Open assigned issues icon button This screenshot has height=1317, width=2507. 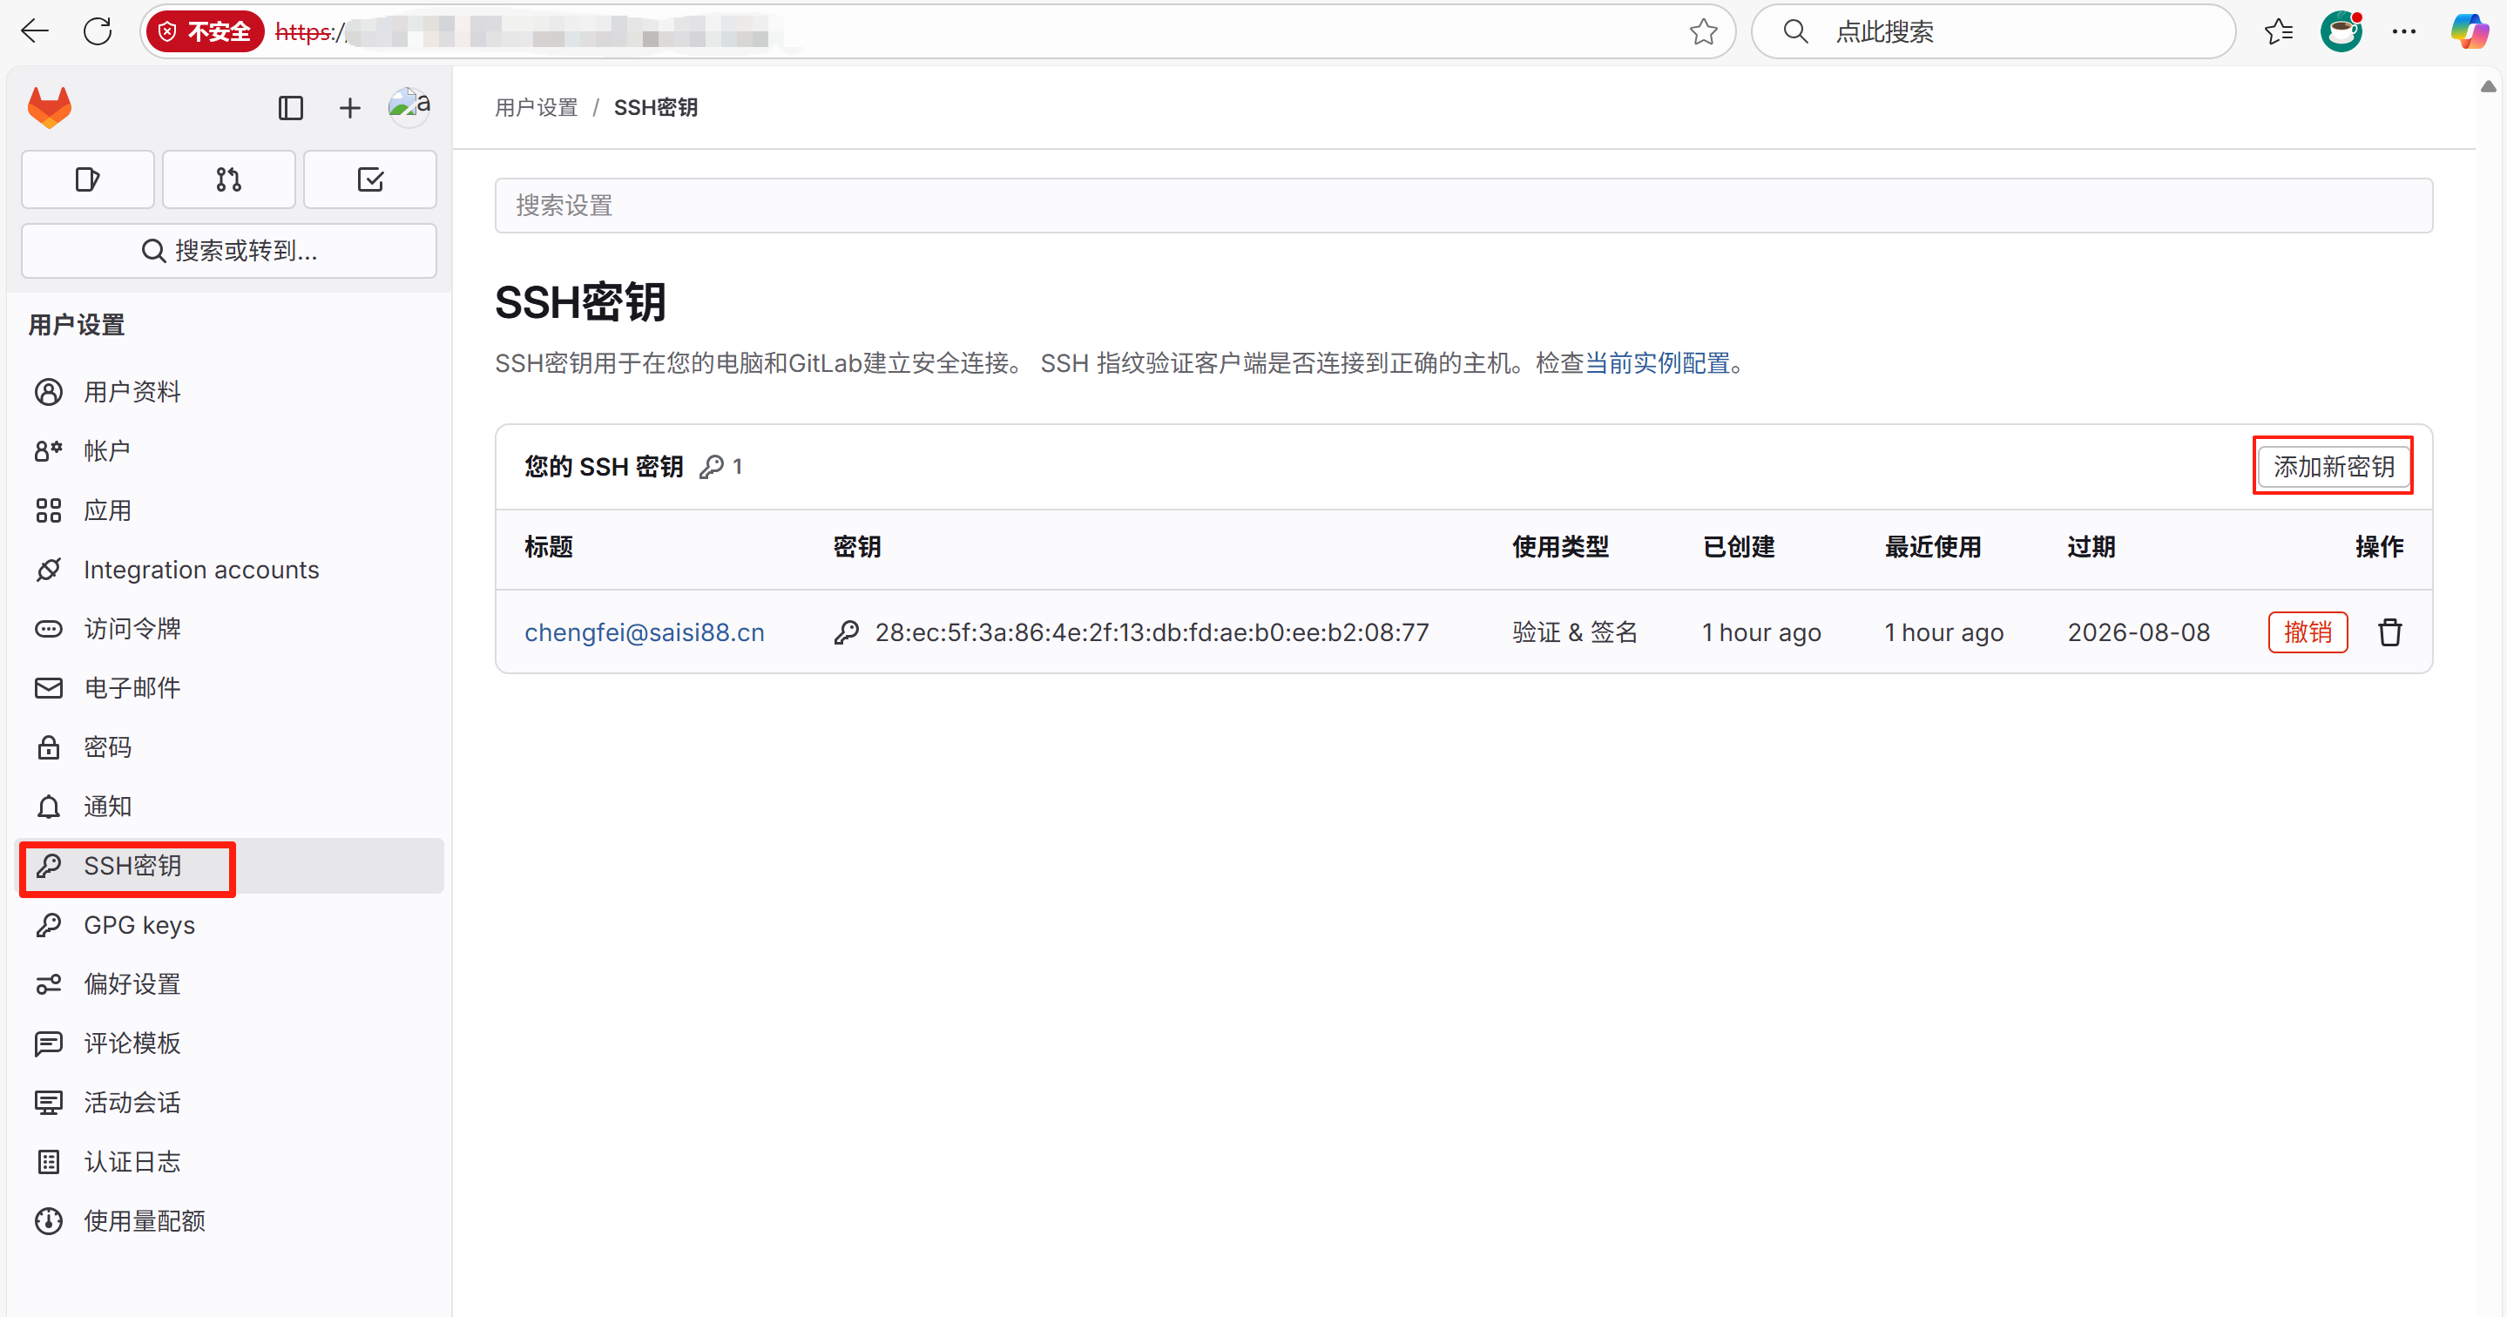[x=88, y=180]
